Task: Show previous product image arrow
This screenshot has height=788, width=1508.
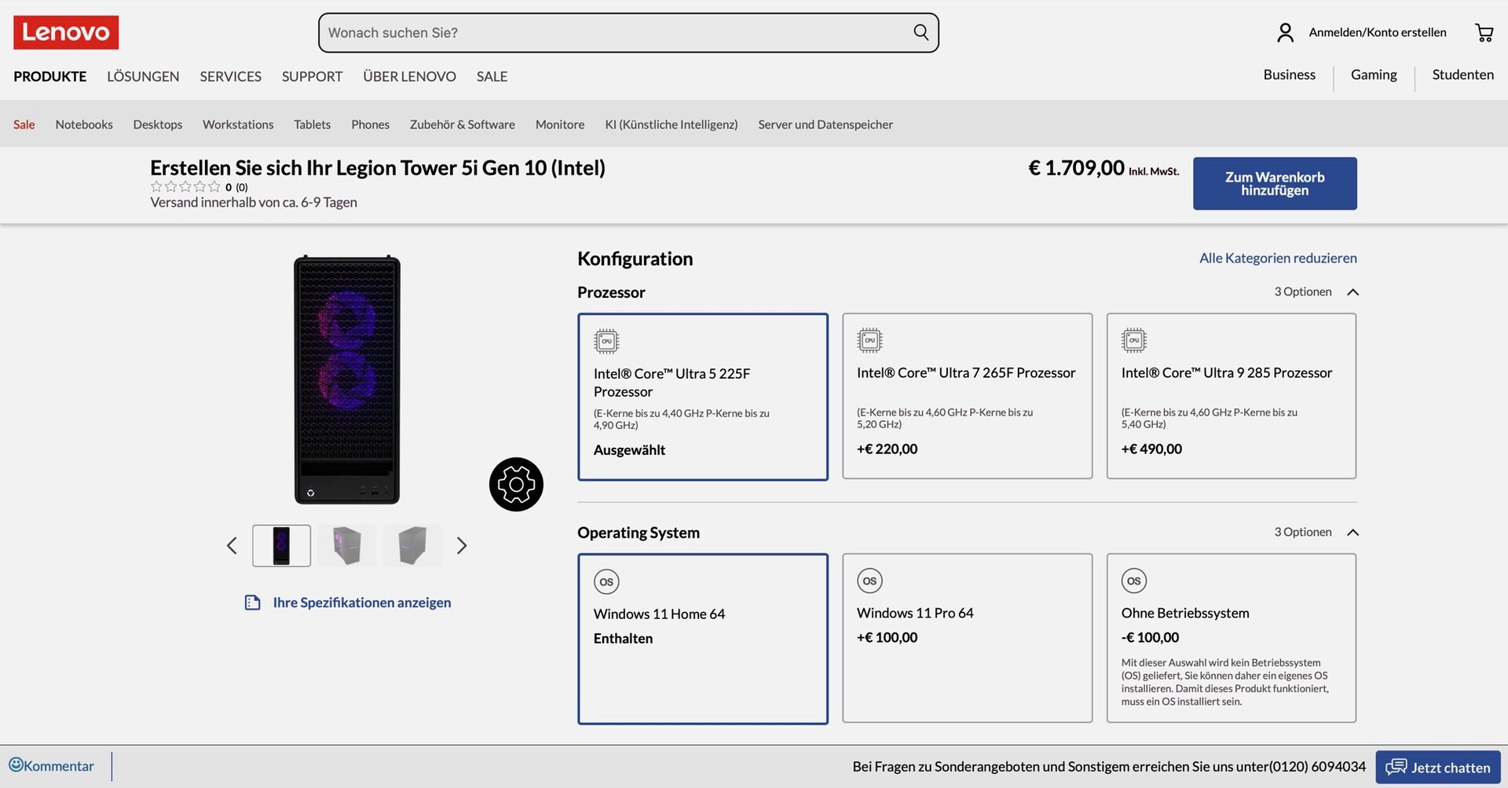Action: pyautogui.click(x=232, y=545)
